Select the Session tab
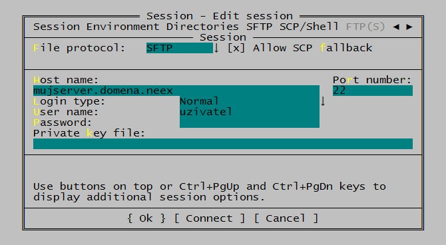This screenshot has width=446, height=245. [57, 27]
